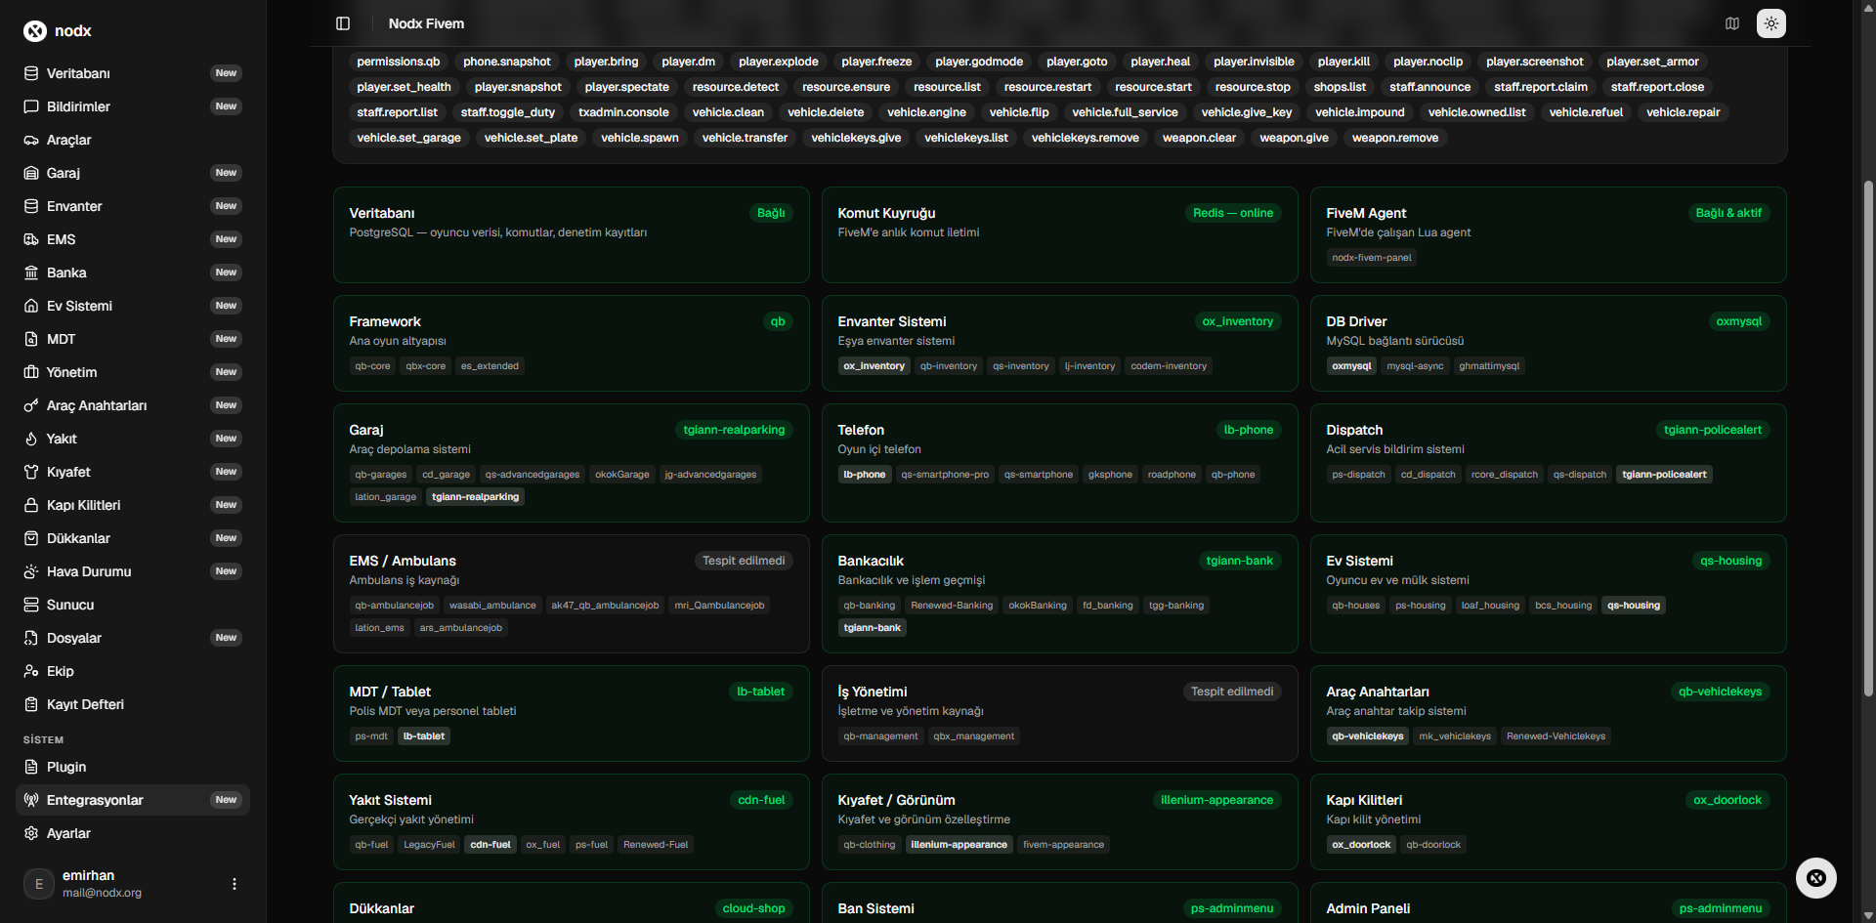Click the Yakıt flame icon
This screenshot has width=1876, height=923.
click(31, 439)
